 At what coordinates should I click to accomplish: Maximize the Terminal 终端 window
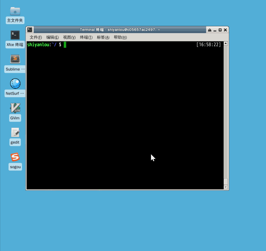pos(220,30)
